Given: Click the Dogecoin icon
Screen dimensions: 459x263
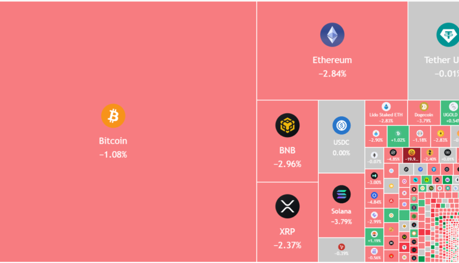Looking at the screenshot, I should click(424, 106).
